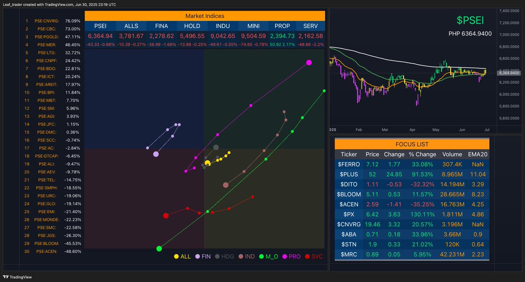Click the magenta PRO legend dot
This screenshot has height=282, width=525.
coord(284,257)
